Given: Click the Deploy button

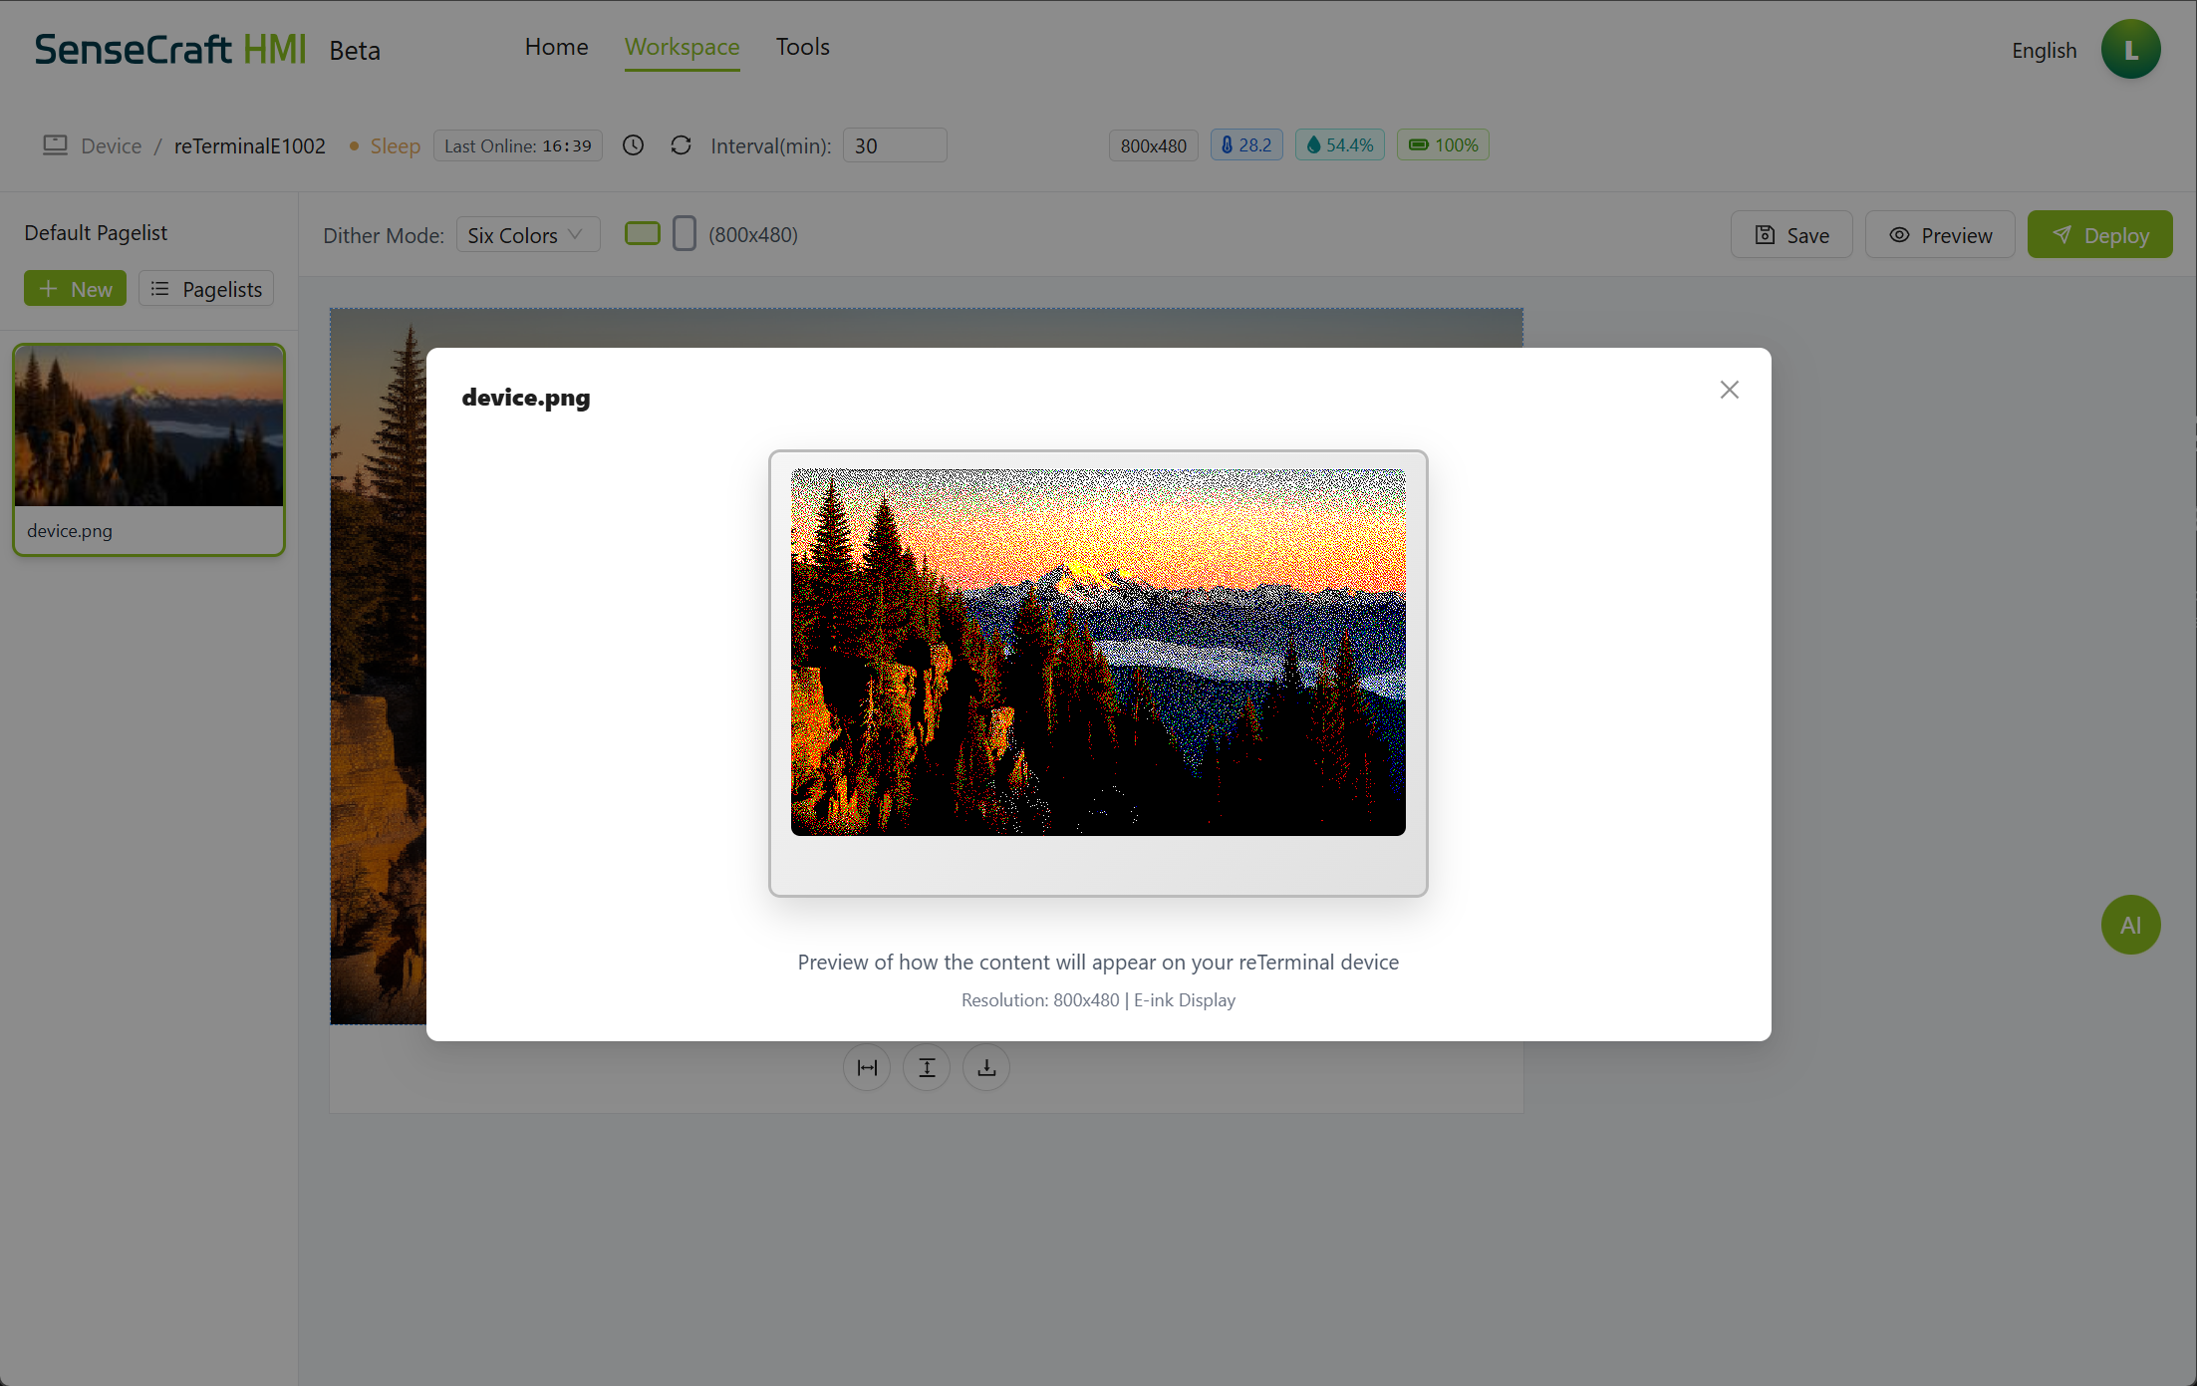Looking at the screenshot, I should tap(2099, 235).
